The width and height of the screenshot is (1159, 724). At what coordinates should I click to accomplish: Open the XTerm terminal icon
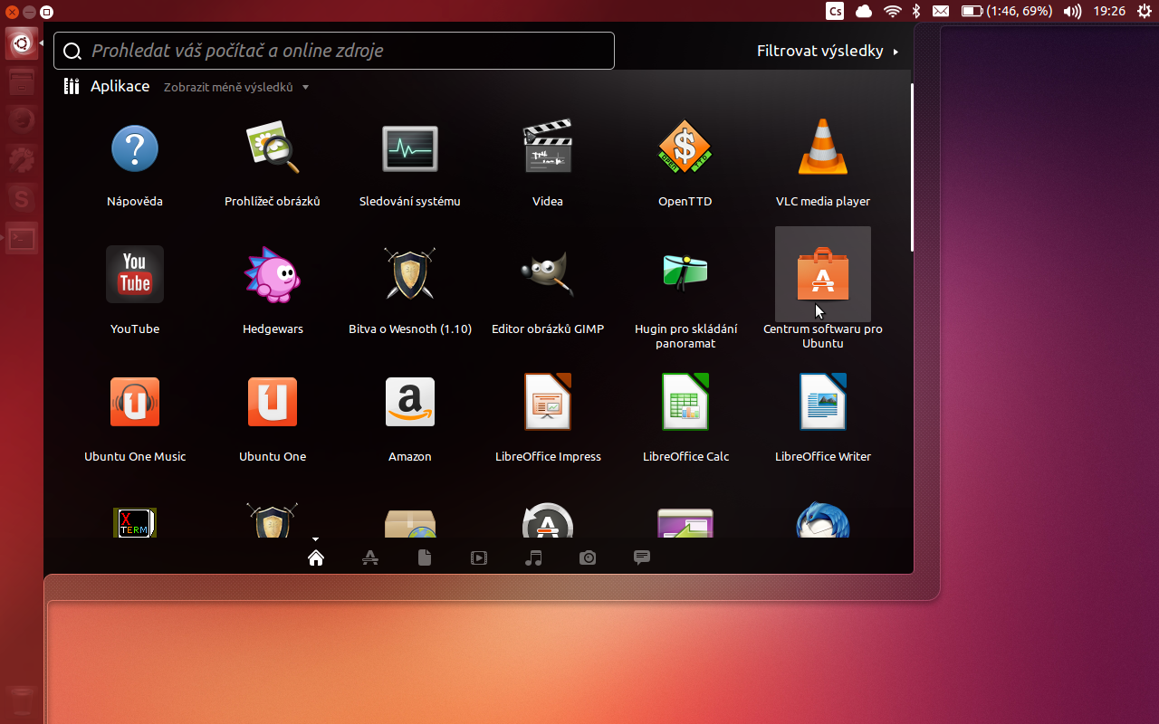[x=135, y=522]
